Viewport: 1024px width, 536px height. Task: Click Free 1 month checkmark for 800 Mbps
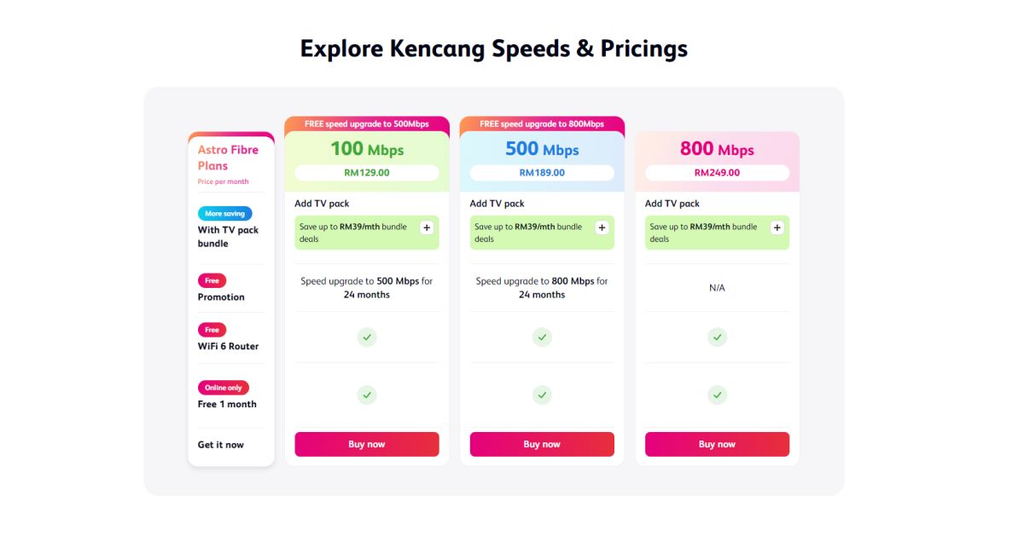717,395
